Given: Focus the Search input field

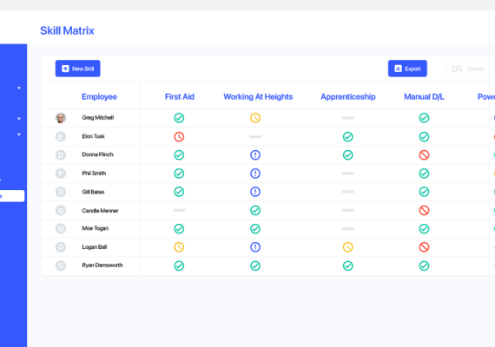Looking at the screenshot, I should coord(471,69).
